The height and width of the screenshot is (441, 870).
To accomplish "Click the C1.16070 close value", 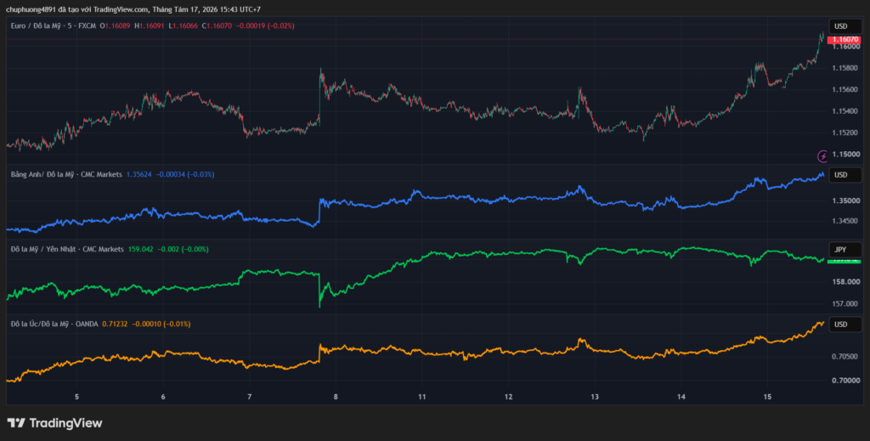I will 217,25.
